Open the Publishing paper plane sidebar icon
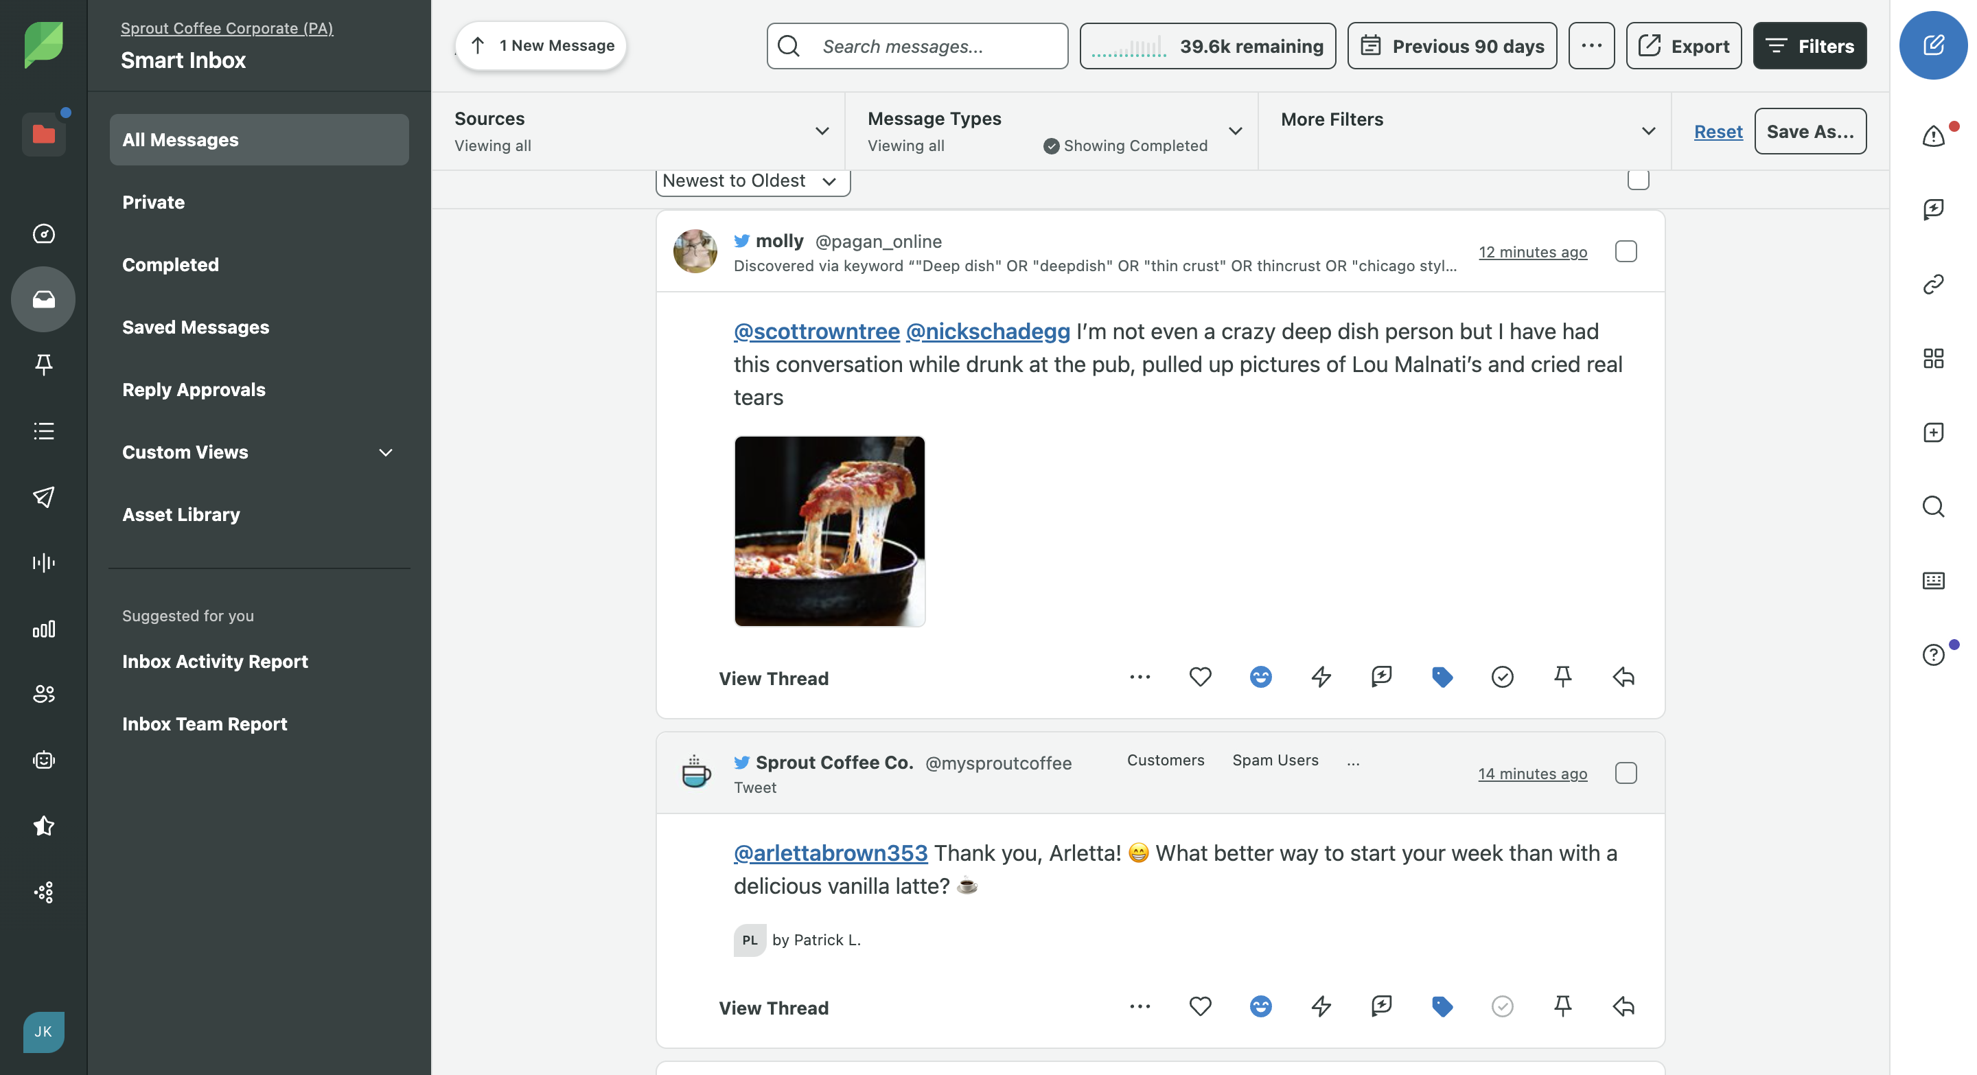Screen dimensions: 1977x1075 point(44,496)
